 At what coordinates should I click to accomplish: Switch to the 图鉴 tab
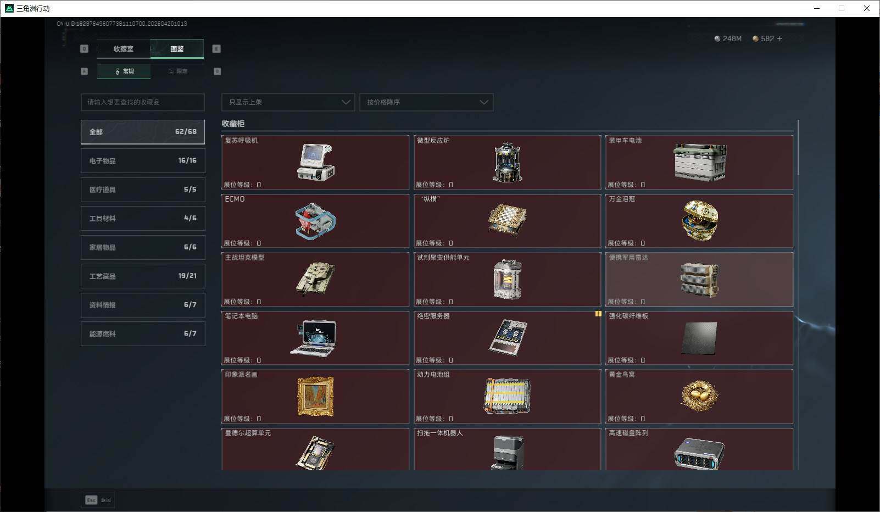coord(177,49)
